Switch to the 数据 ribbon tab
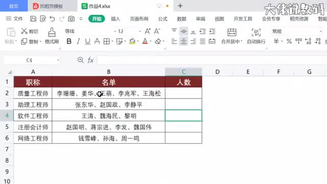Image resolution: width=327 pixels, height=184 pixels. (181, 19)
